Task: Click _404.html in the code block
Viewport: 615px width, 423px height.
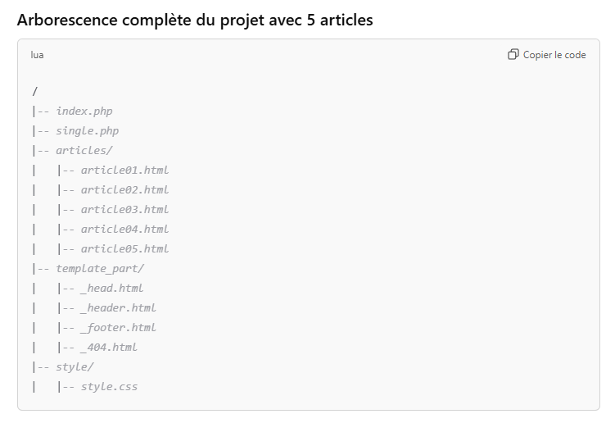Action: click(109, 347)
